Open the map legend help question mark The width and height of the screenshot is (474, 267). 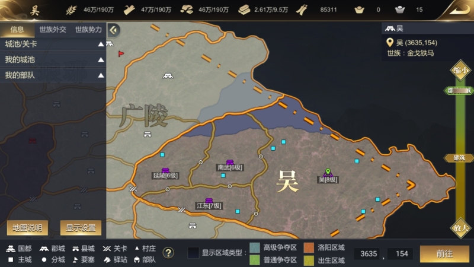pos(168,253)
